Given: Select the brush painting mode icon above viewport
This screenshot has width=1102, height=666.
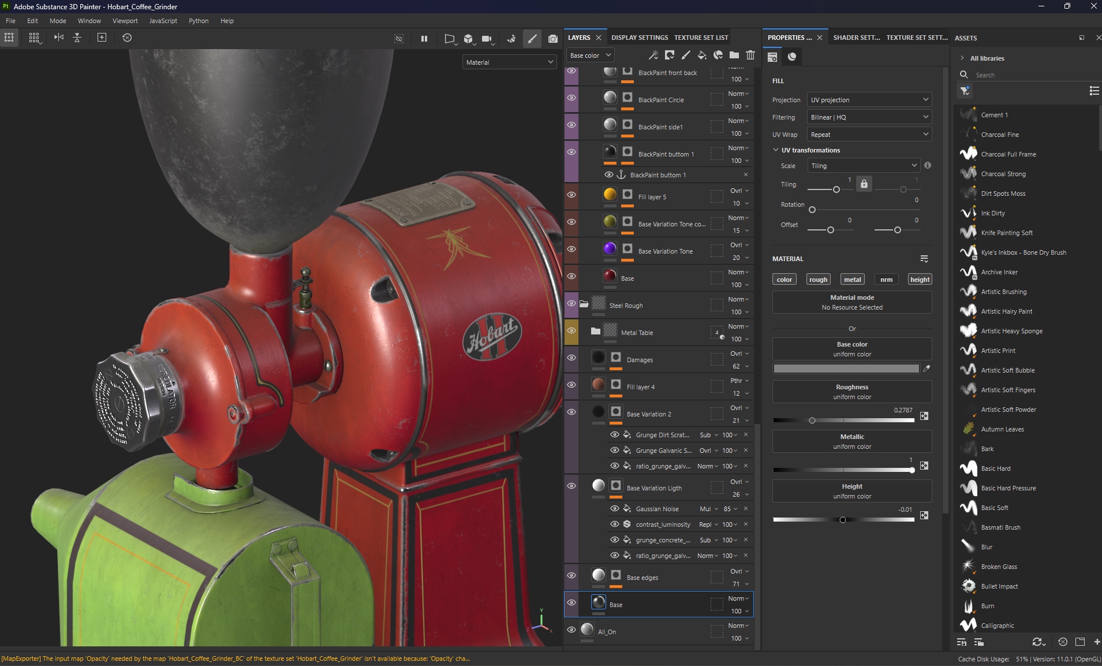Looking at the screenshot, I should [532, 39].
